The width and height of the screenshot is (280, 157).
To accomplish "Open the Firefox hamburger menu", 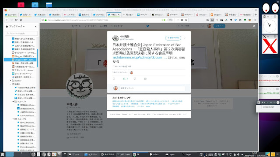I will point(255,20).
